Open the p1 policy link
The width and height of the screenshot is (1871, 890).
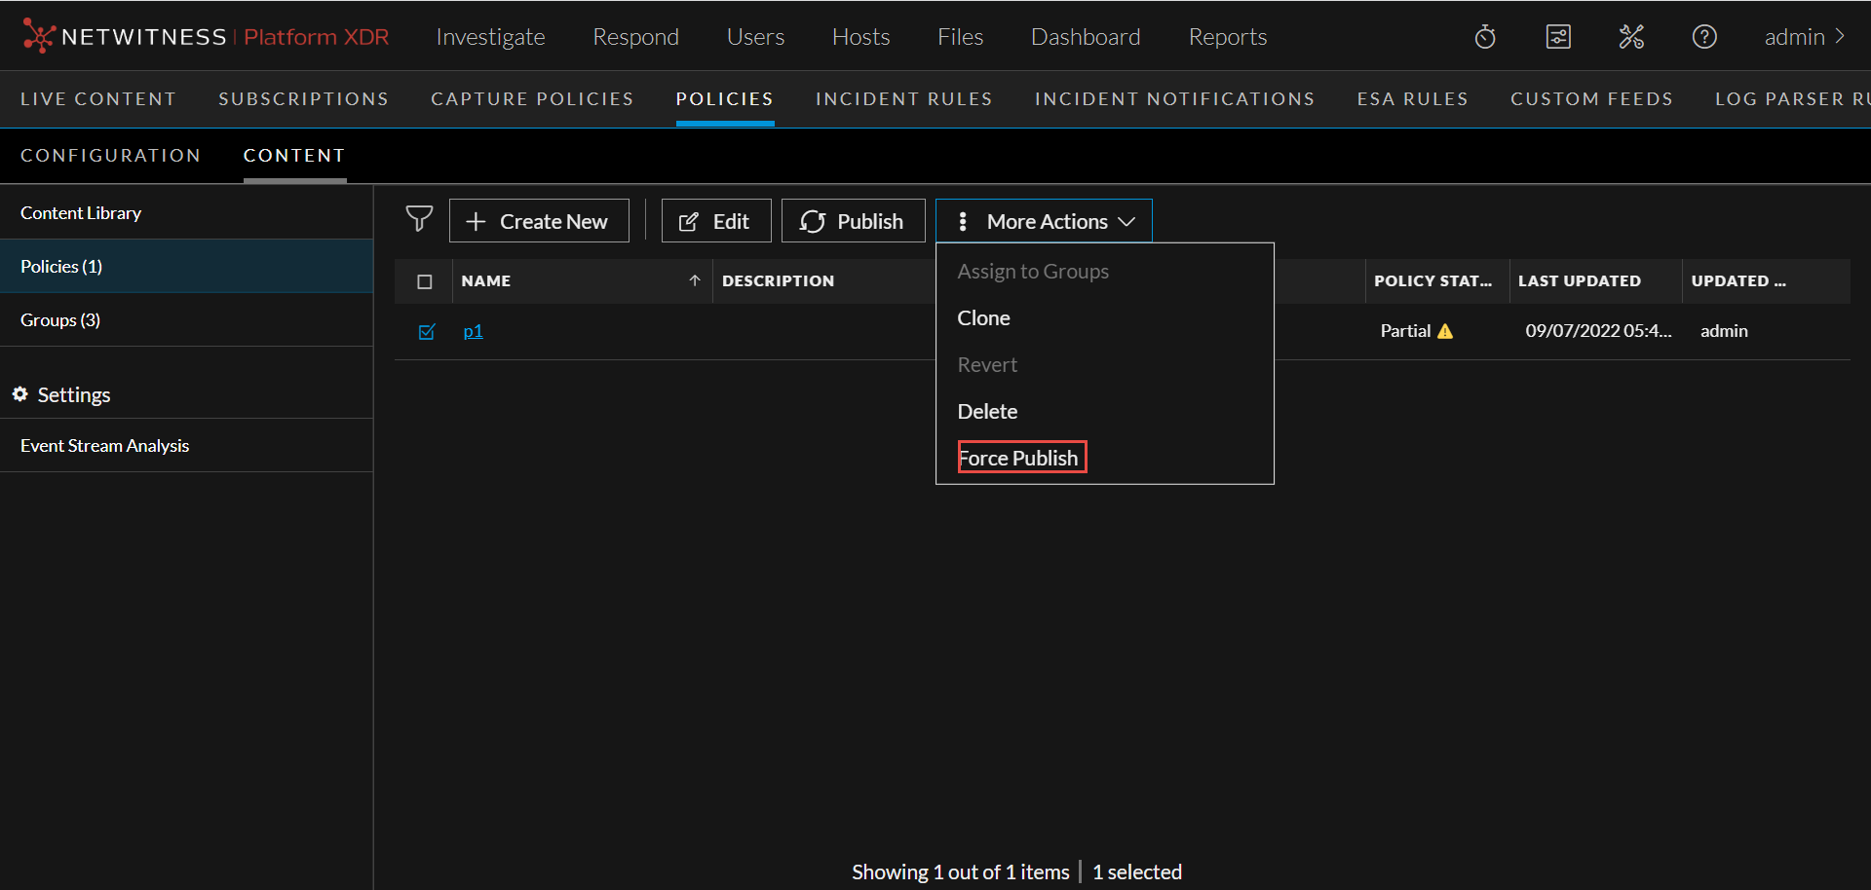[x=473, y=331]
